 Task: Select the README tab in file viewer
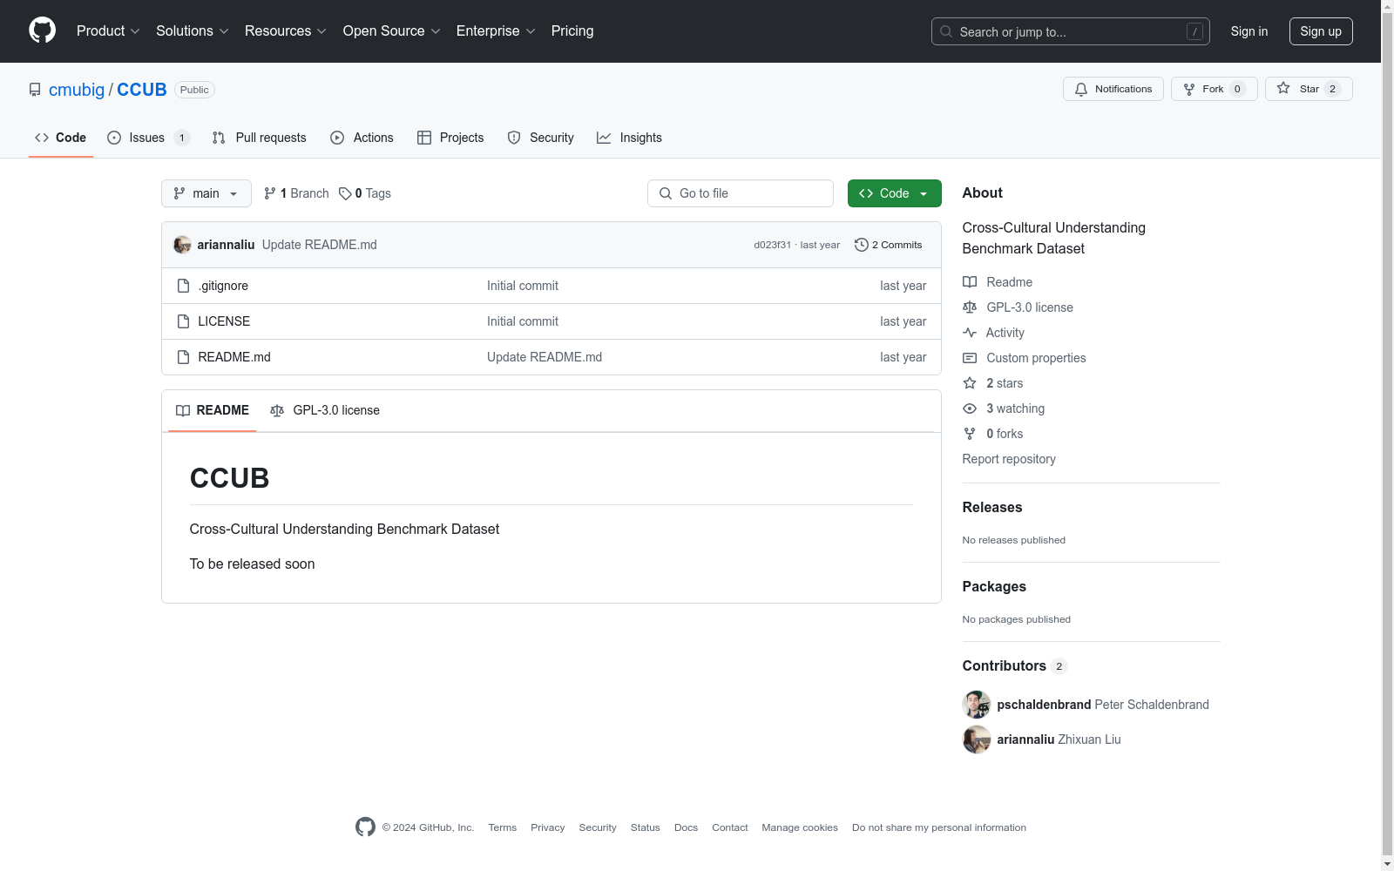click(x=213, y=410)
